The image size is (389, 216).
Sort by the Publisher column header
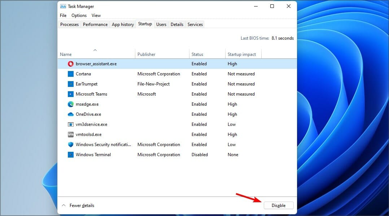tap(147, 54)
